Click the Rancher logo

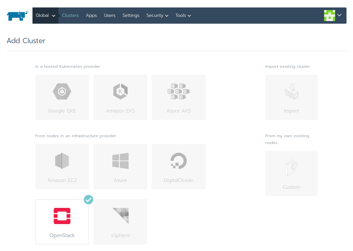pos(17,15)
